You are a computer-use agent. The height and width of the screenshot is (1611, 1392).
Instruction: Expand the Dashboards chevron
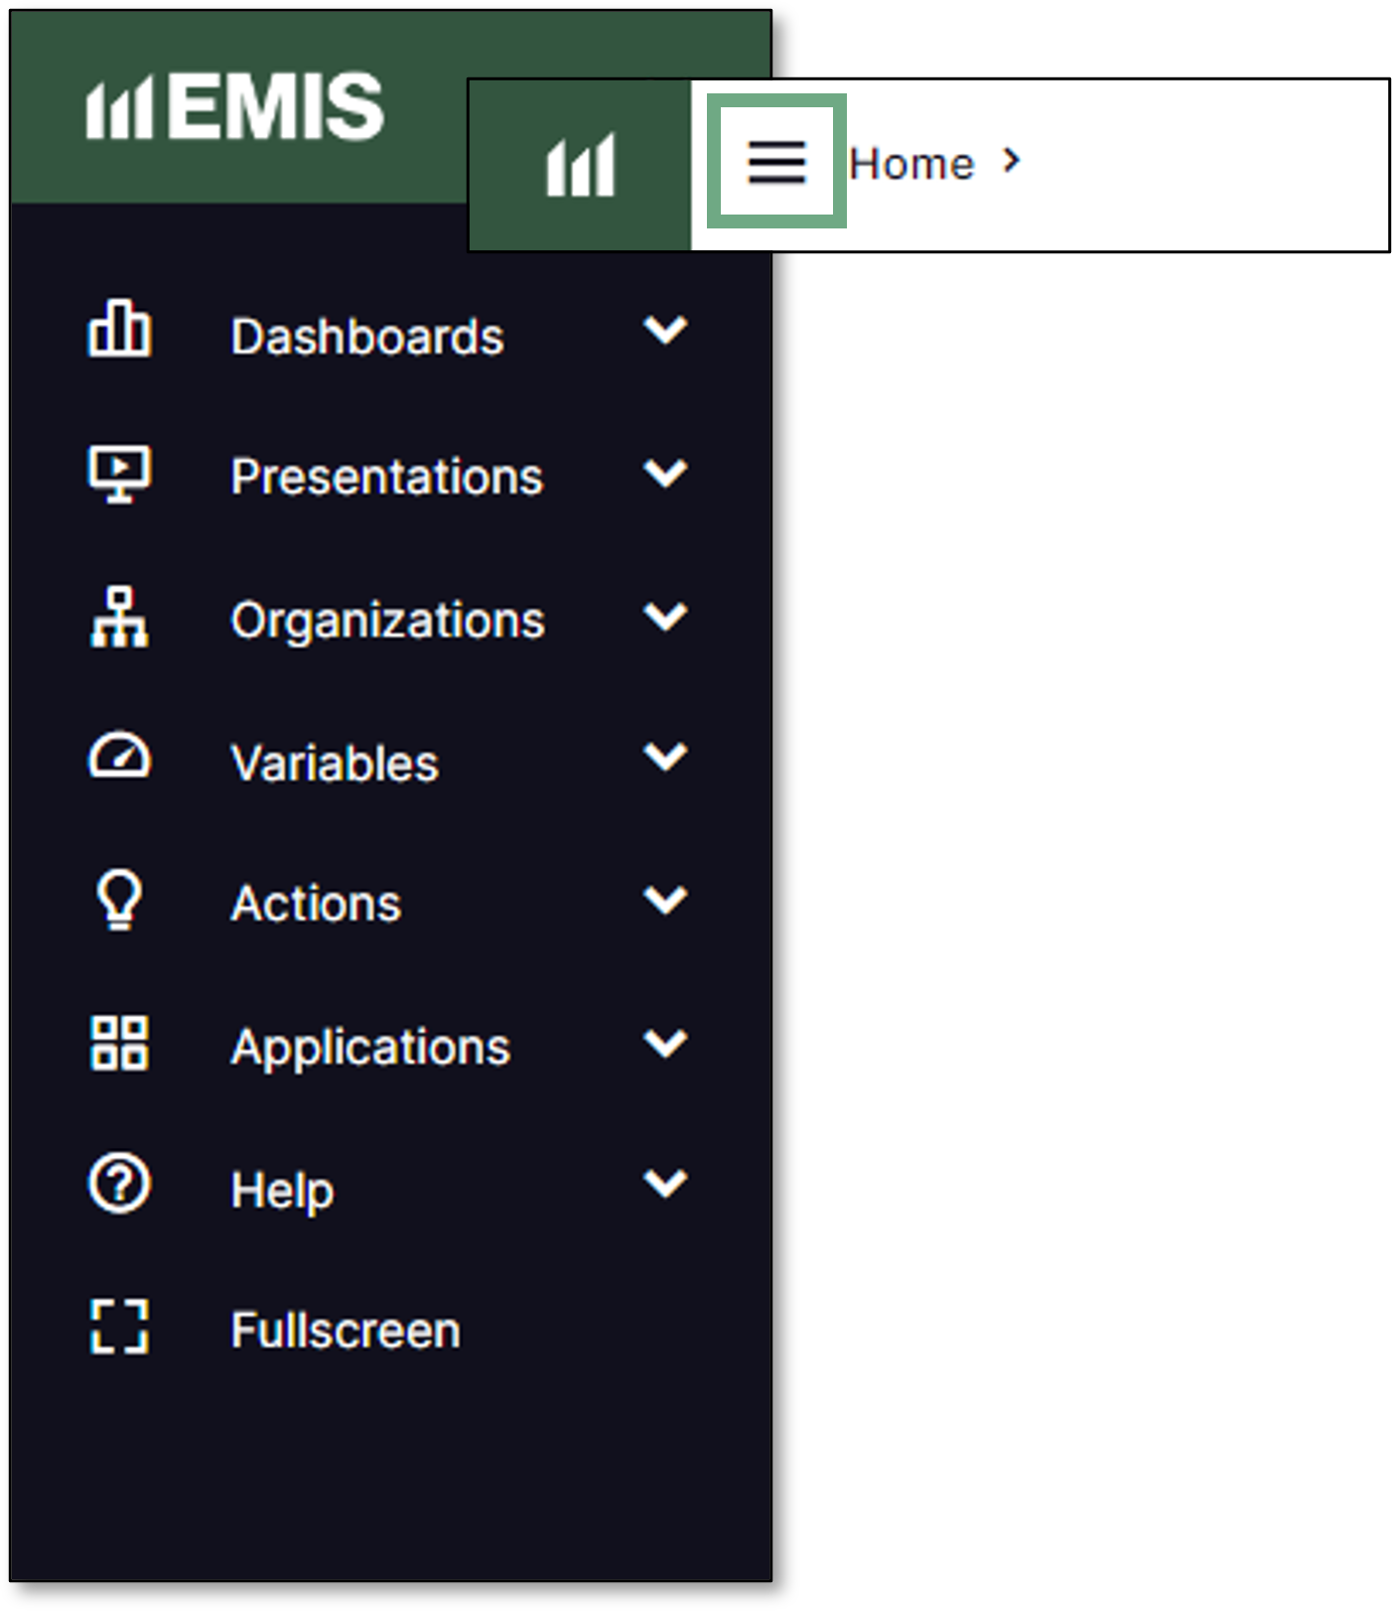(665, 329)
